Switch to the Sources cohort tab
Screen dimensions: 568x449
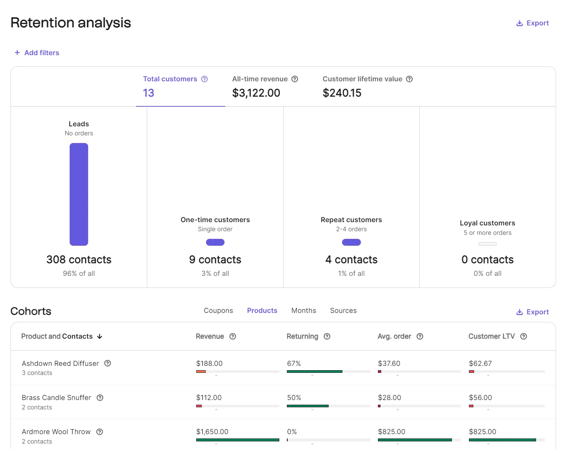coord(343,311)
